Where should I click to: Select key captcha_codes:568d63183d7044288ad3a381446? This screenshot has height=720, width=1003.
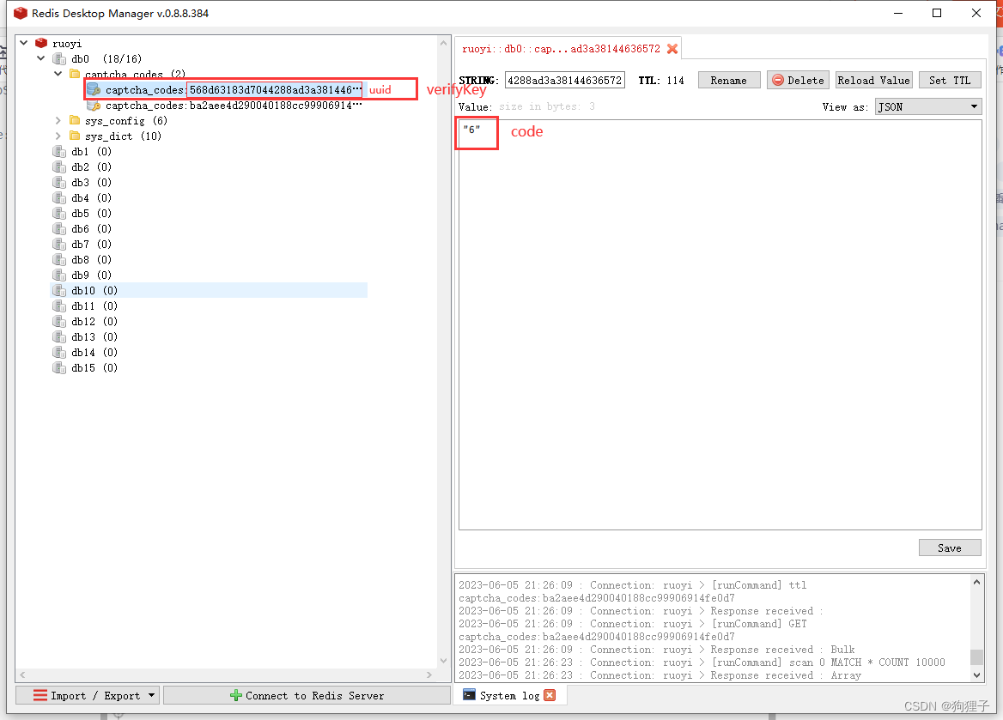[x=234, y=89]
